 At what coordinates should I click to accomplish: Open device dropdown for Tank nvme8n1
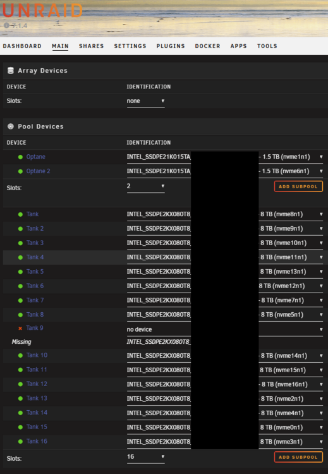(x=225, y=214)
